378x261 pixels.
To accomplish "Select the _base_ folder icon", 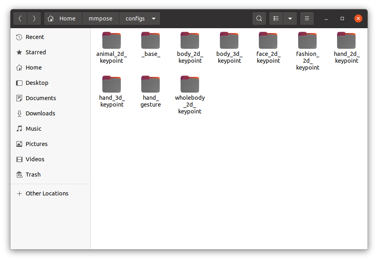I will click(x=150, y=40).
